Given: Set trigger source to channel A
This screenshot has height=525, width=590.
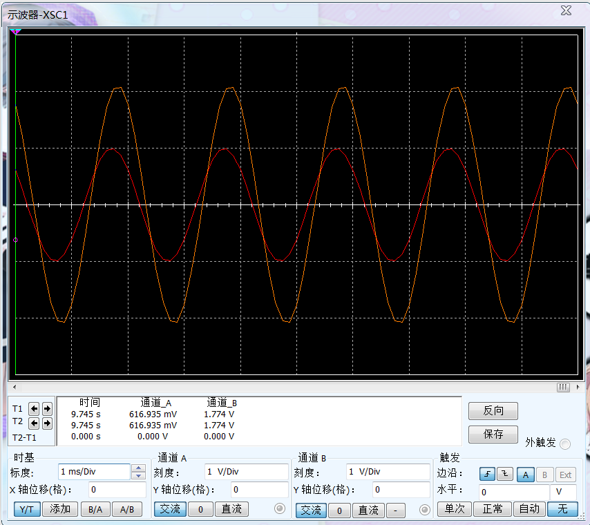Looking at the screenshot, I should pos(525,475).
